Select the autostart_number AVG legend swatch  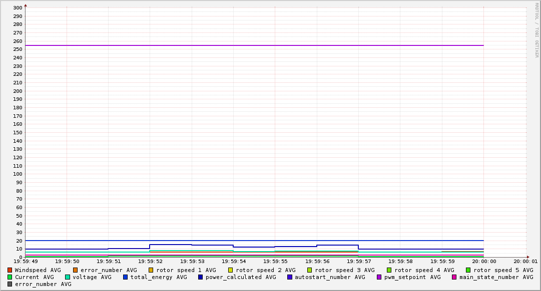click(x=290, y=277)
